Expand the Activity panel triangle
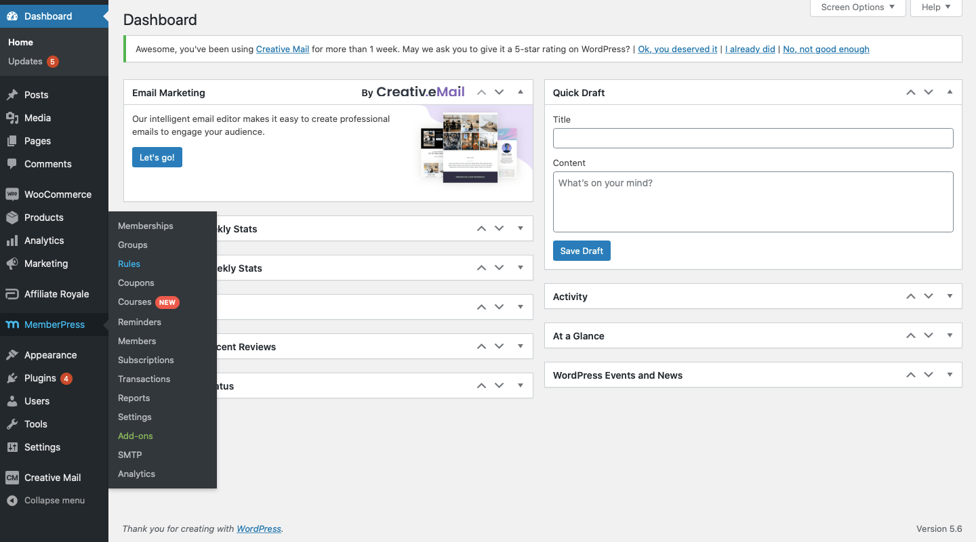This screenshot has width=976, height=542. point(950,297)
